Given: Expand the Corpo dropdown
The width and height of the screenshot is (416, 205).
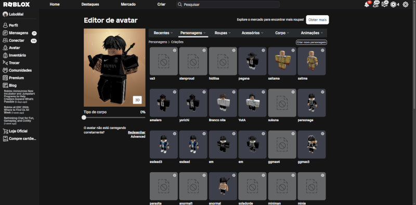Looking at the screenshot, I should pyautogui.click(x=282, y=33).
